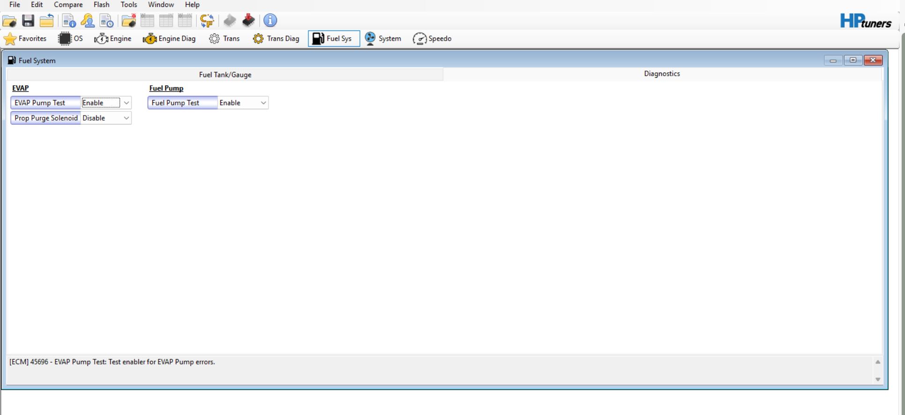
Task: Open the Speedo section
Action: (x=432, y=39)
